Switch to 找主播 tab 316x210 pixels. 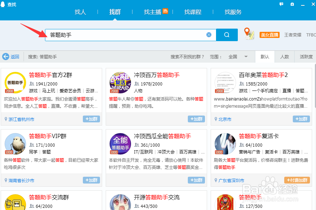tap(152, 12)
